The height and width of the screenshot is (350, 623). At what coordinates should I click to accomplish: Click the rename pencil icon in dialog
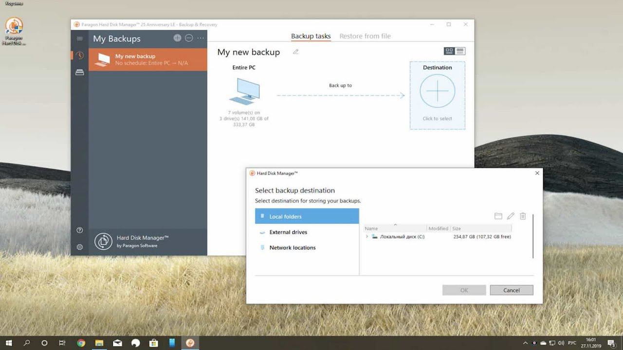511,216
